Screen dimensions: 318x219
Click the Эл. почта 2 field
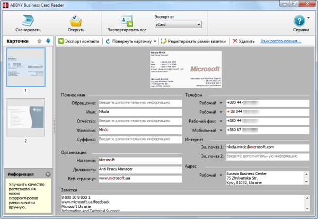(268, 156)
